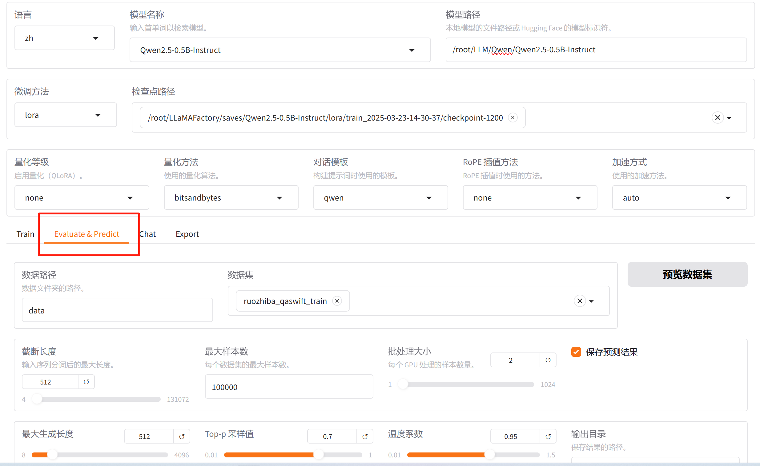Clear all selected checkpoint paths

pos(718,117)
